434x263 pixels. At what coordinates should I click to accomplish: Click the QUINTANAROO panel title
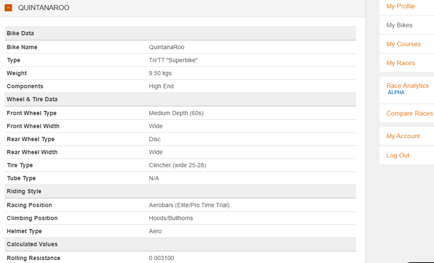coord(44,8)
